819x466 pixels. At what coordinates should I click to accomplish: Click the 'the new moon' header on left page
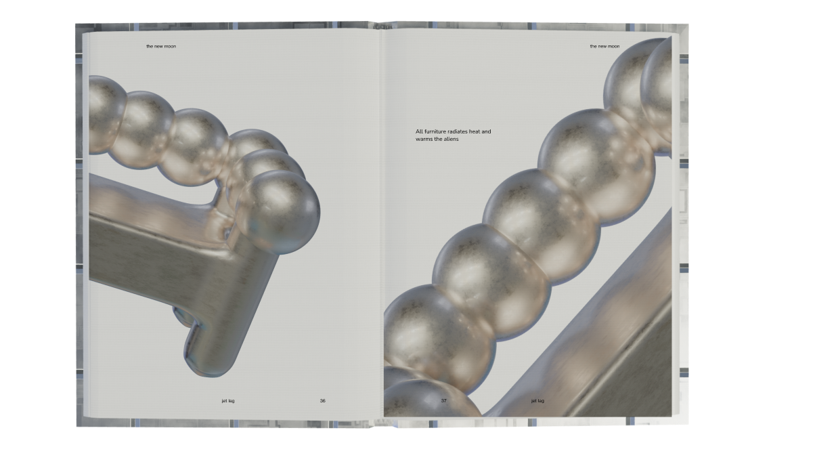pyautogui.click(x=160, y=47)
